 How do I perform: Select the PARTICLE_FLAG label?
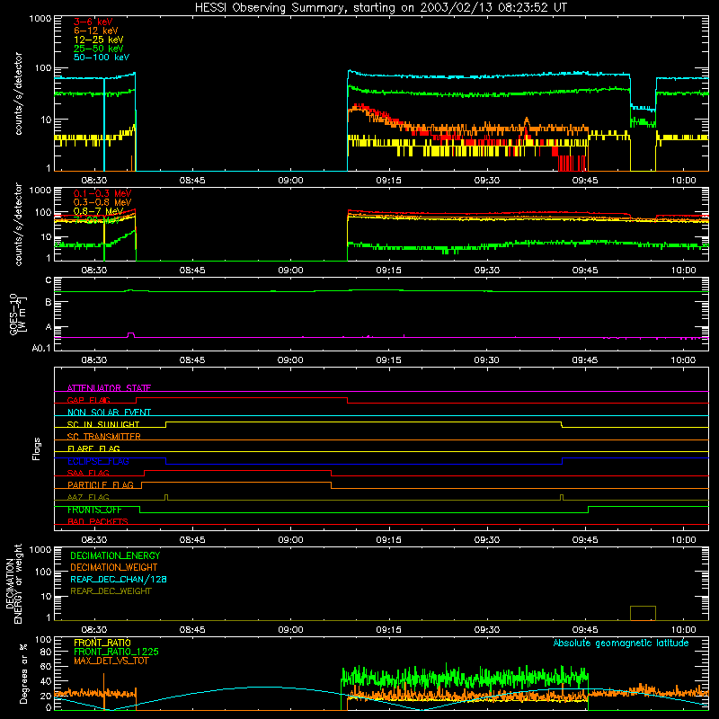(101, 484)
